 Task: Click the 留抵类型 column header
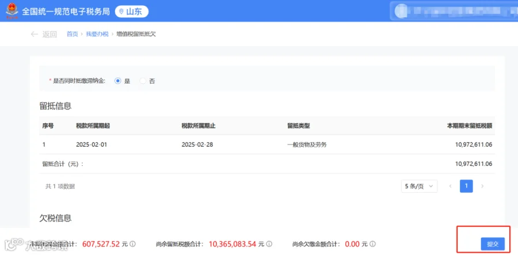(299, 126)
